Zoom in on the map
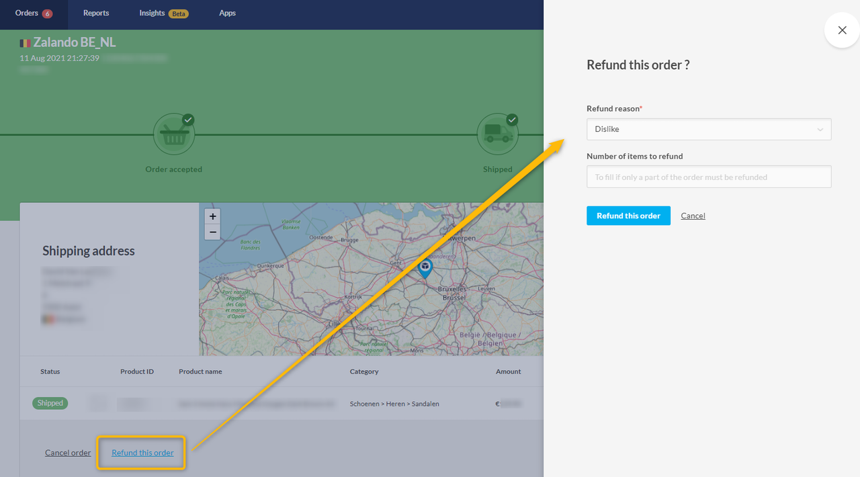This screenshot has width=860, height=477. coord(212,216)
